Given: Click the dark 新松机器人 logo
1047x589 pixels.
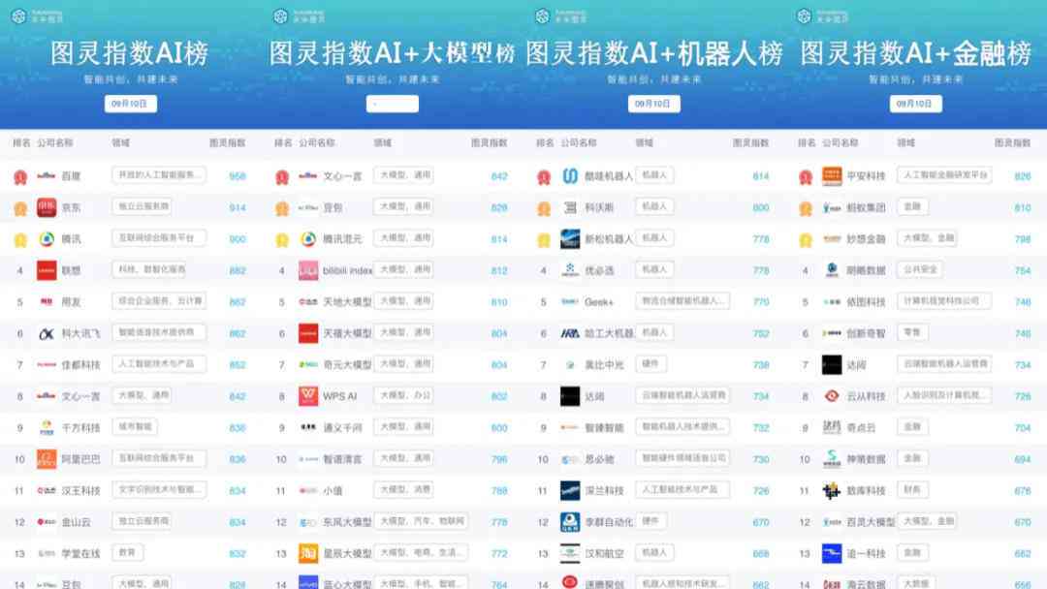Looking at the screenshot, I should tap(570, 239).
